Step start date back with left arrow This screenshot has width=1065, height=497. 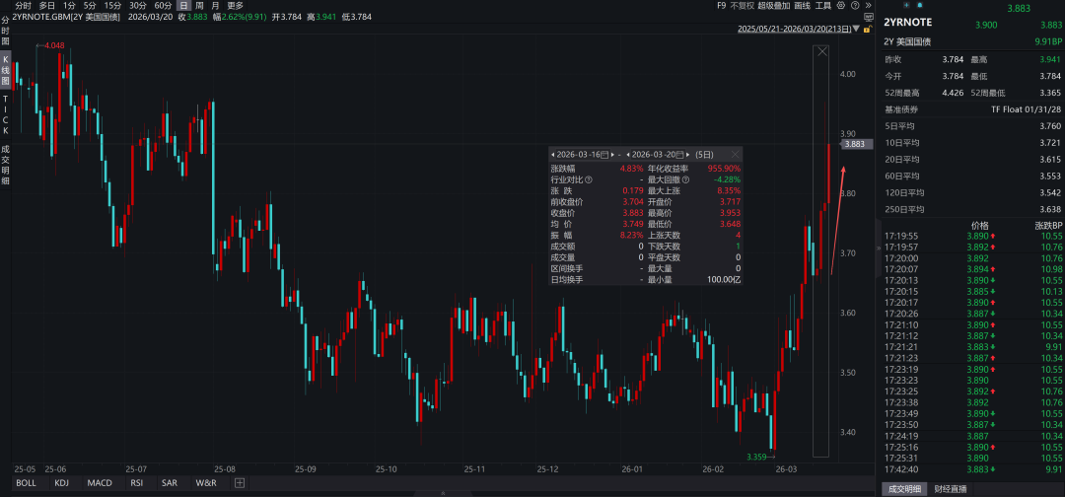click(552, 155)
